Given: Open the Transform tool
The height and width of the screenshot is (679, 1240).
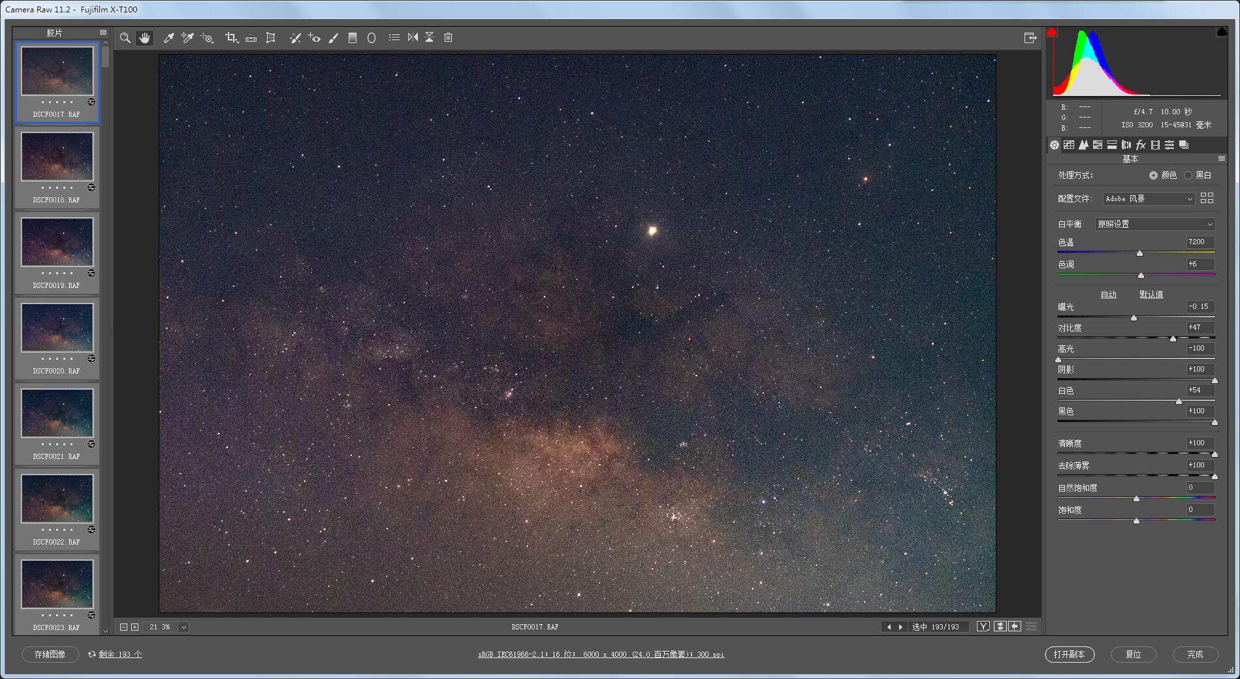Looking at the screenshot, I should pyautogui.click(x=270, y=38).
